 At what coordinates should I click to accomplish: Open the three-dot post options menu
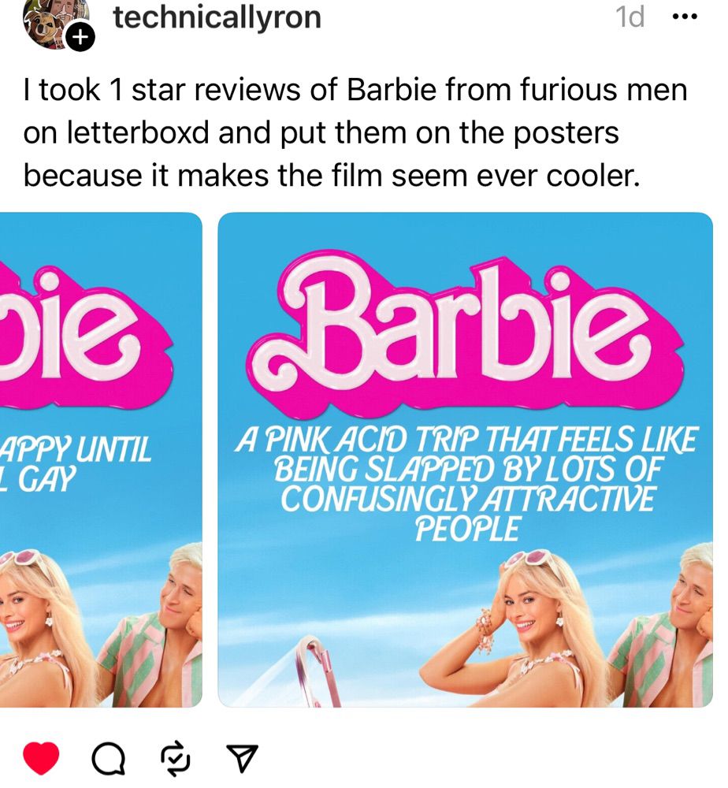pos(685,17)
